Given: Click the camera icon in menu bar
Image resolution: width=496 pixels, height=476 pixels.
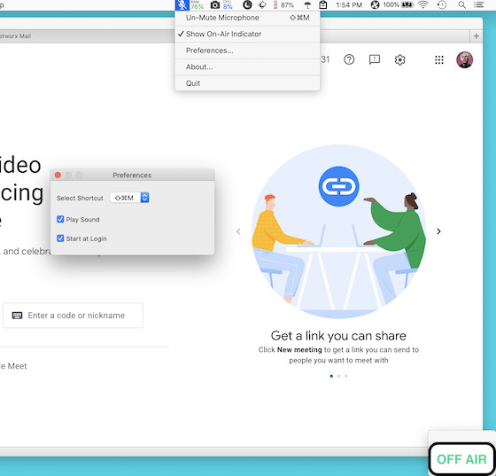Looking at the screenshot, I should [x=215, y=5].
